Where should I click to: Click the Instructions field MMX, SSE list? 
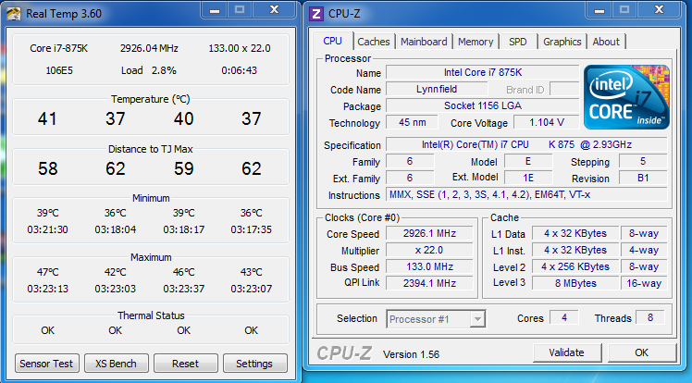click(x=526, y=194)
